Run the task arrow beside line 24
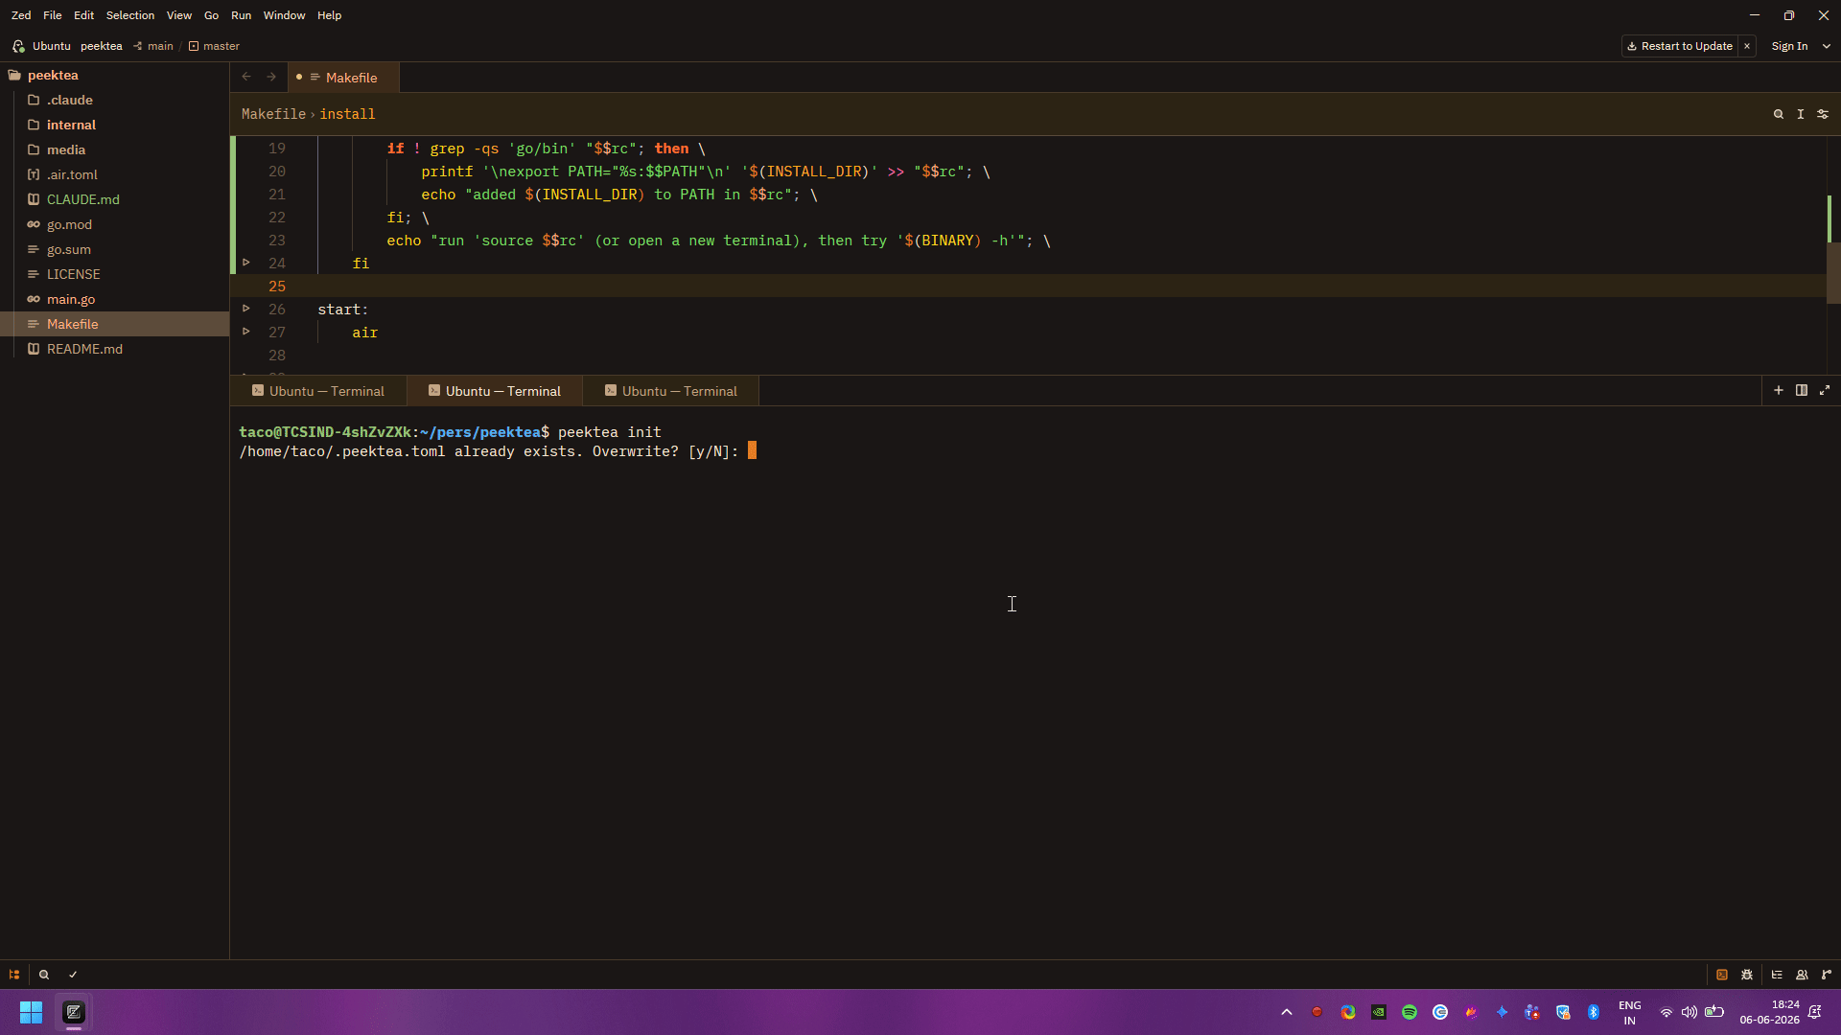This screenshot has height=1035, width=1841. pos(246,263)
